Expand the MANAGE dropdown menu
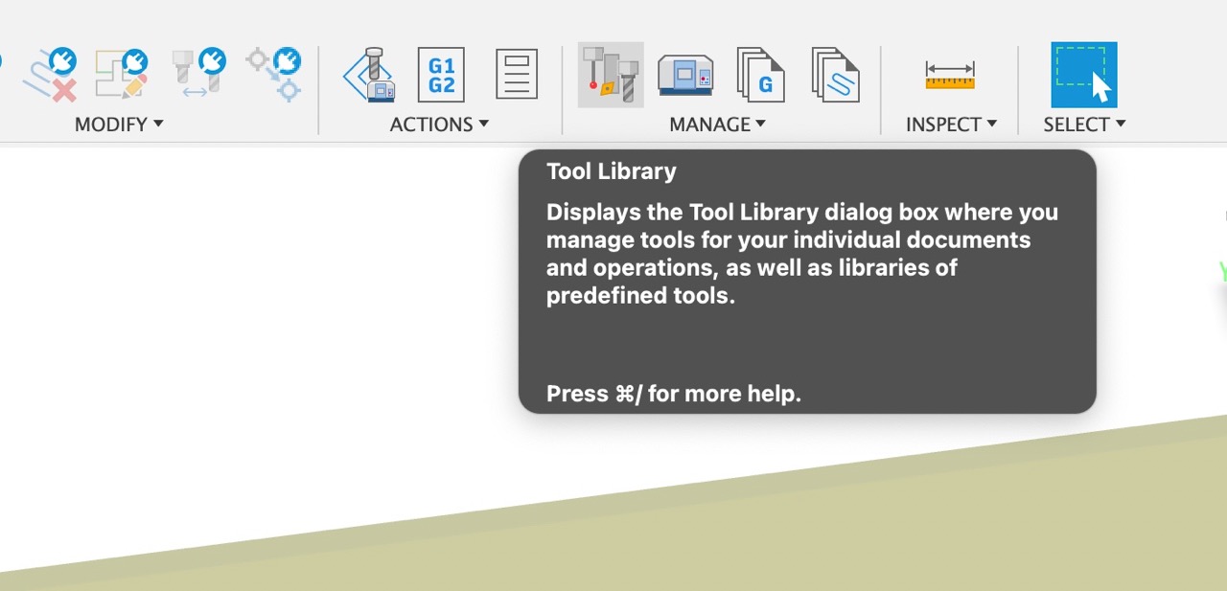The width and height of the screenshot is (1227, 591). click(717, 125)
